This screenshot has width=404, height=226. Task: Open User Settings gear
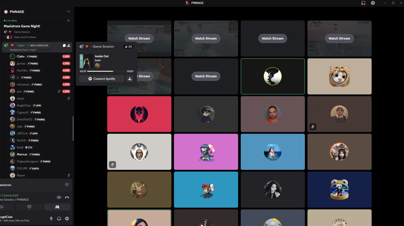point(67,219)
